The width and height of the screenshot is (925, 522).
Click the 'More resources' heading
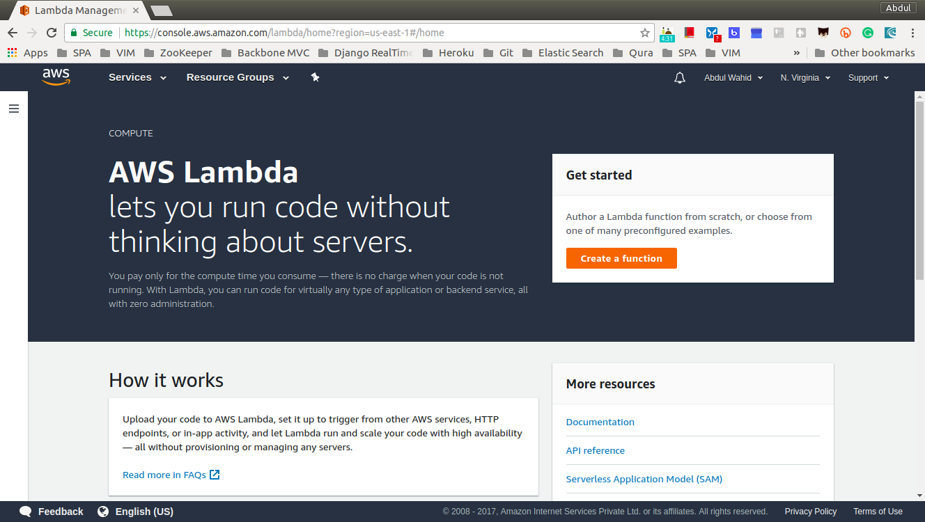pyautogui.click(x=610, y=383)
